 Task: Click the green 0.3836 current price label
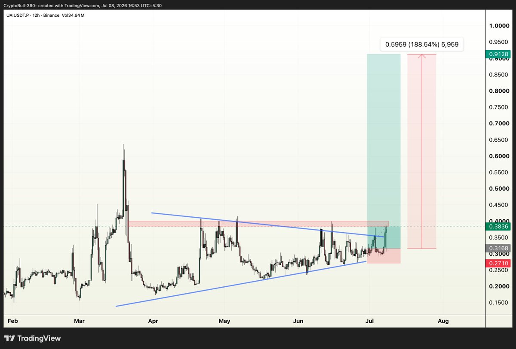(x=499, y=226)
